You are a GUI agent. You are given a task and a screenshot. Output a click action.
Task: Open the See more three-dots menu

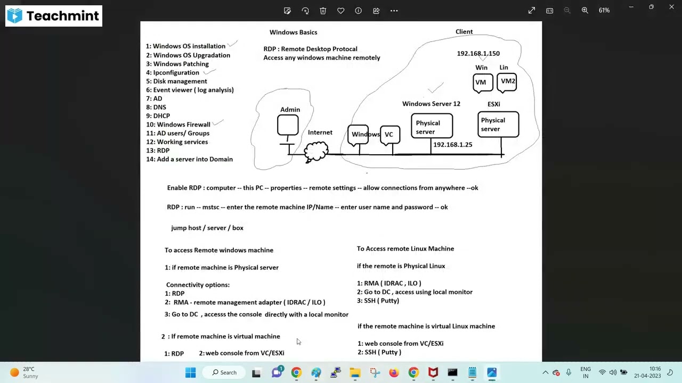[x=394, y=11]
